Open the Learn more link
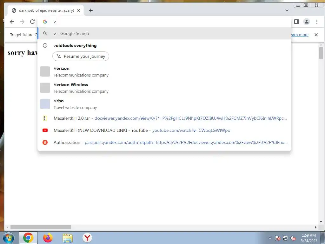The width and height of the screenshot is (325, 244). pyautogui.click(x=300, y=35)
